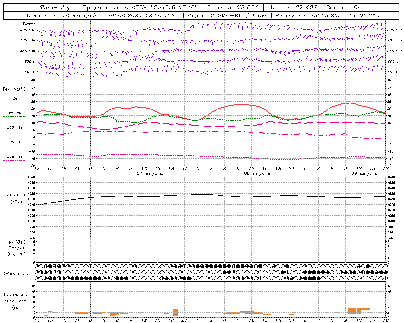
Task: Click the 07 августа date label
Action: coord(150,173)
